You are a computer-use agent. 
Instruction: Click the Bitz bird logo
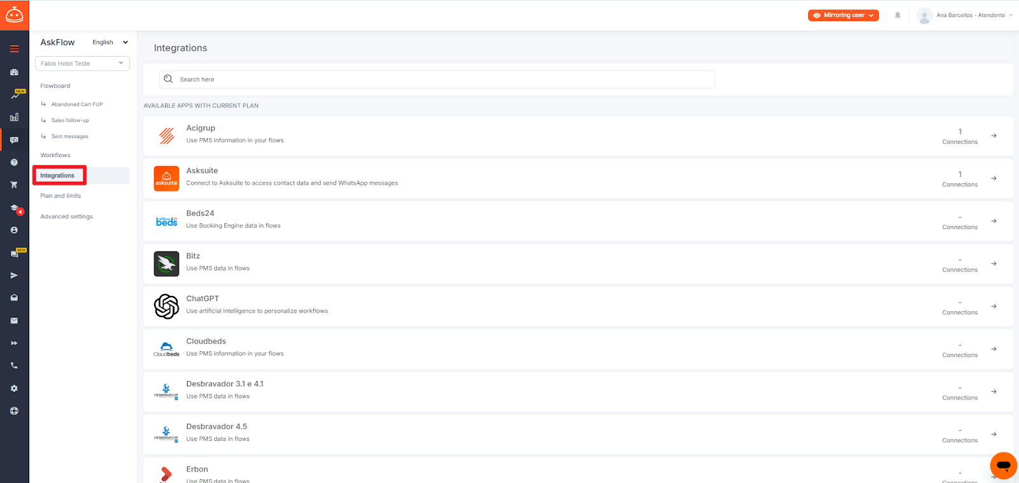point(166,263)
